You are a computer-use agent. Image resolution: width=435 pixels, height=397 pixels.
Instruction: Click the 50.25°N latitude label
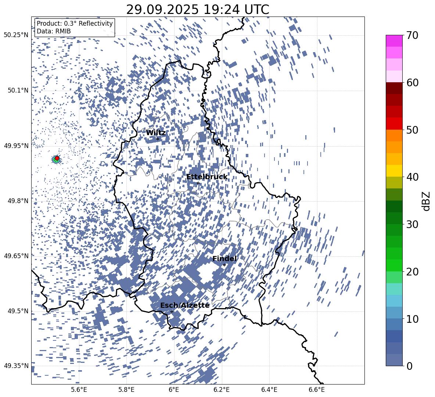16,35
